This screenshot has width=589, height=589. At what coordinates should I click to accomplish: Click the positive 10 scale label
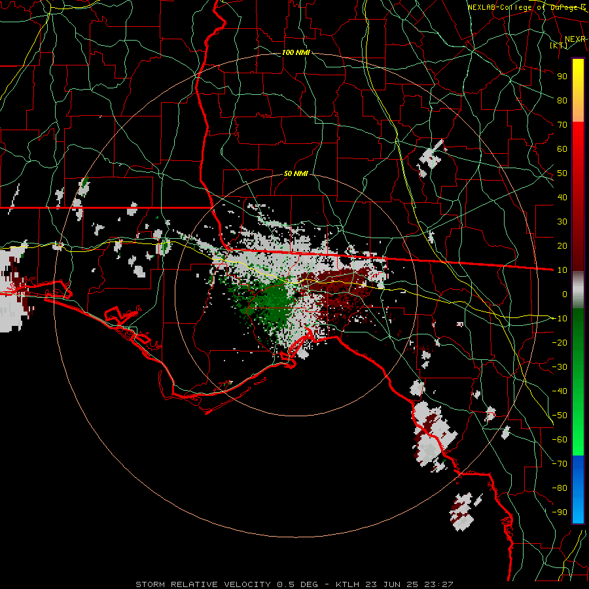point(562,270)
